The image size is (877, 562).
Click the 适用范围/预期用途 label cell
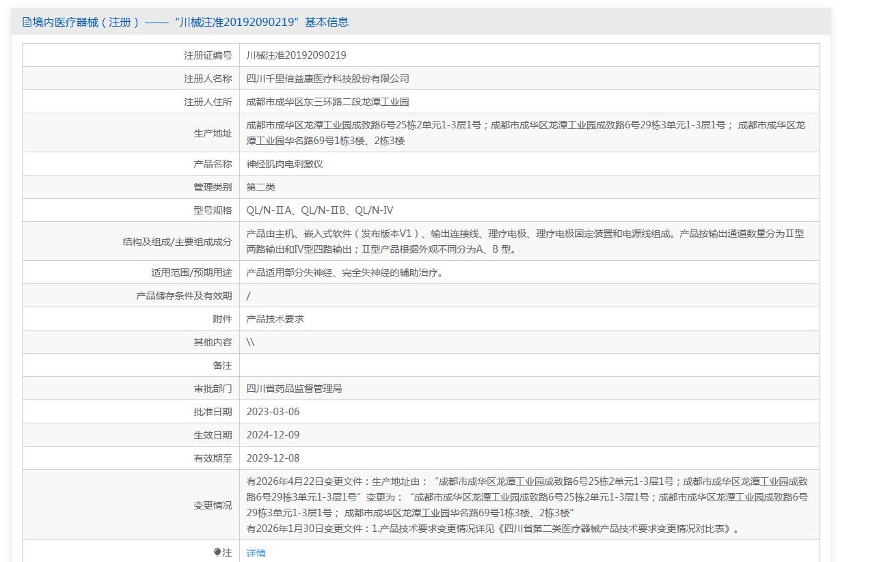131,272
